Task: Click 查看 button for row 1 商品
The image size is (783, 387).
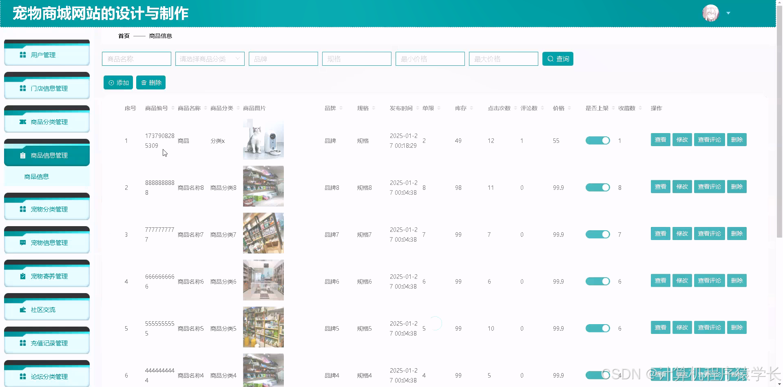Action: 660,140
